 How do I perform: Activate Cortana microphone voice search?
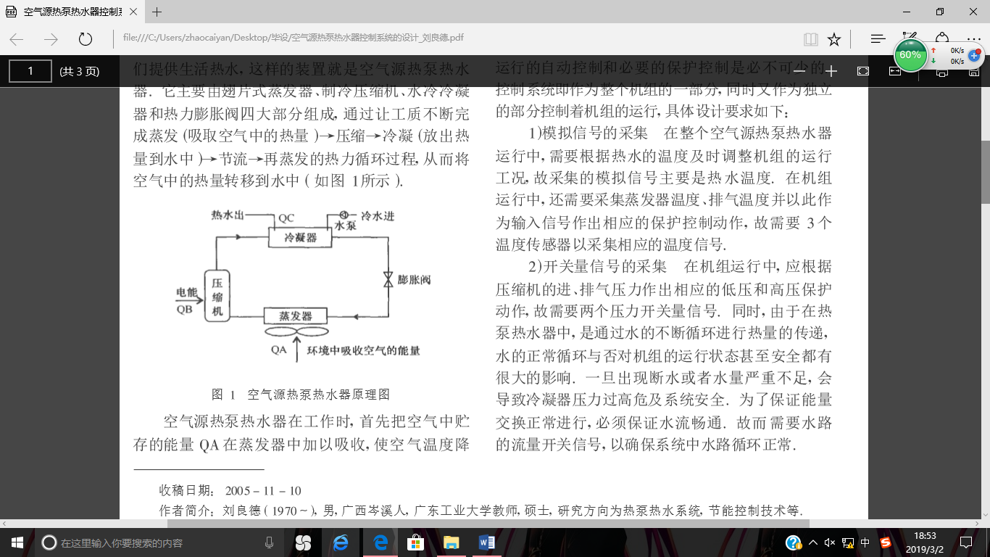click(x=270, y=542)
